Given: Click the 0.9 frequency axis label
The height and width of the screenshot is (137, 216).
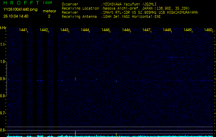Looking at the screenshot, I should coord(2,79).
